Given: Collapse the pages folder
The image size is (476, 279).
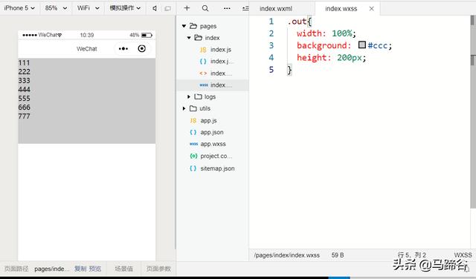Looking at the screenshot, I should pyautogui.click(x=184, y=26).
